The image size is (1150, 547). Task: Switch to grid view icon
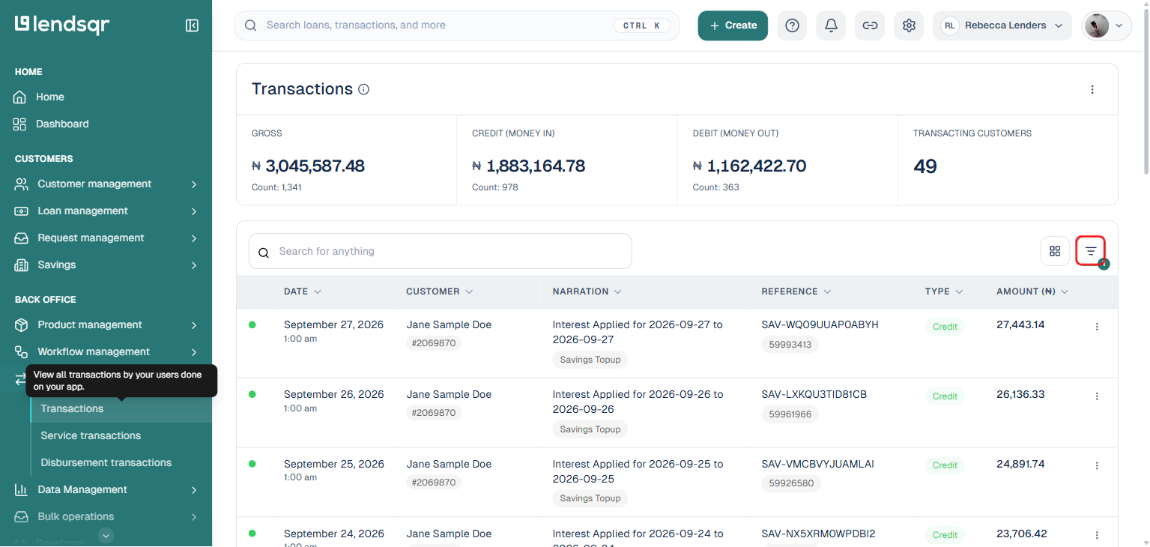(1055, 251)
